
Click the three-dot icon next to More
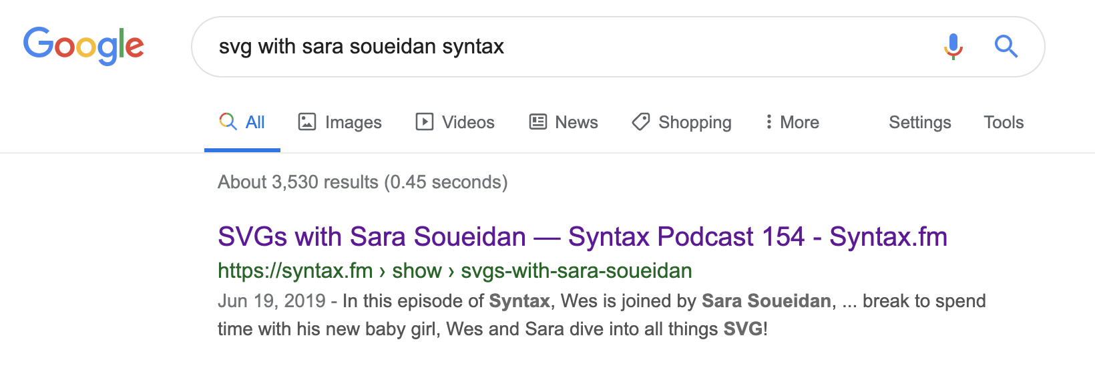[769, 122]
